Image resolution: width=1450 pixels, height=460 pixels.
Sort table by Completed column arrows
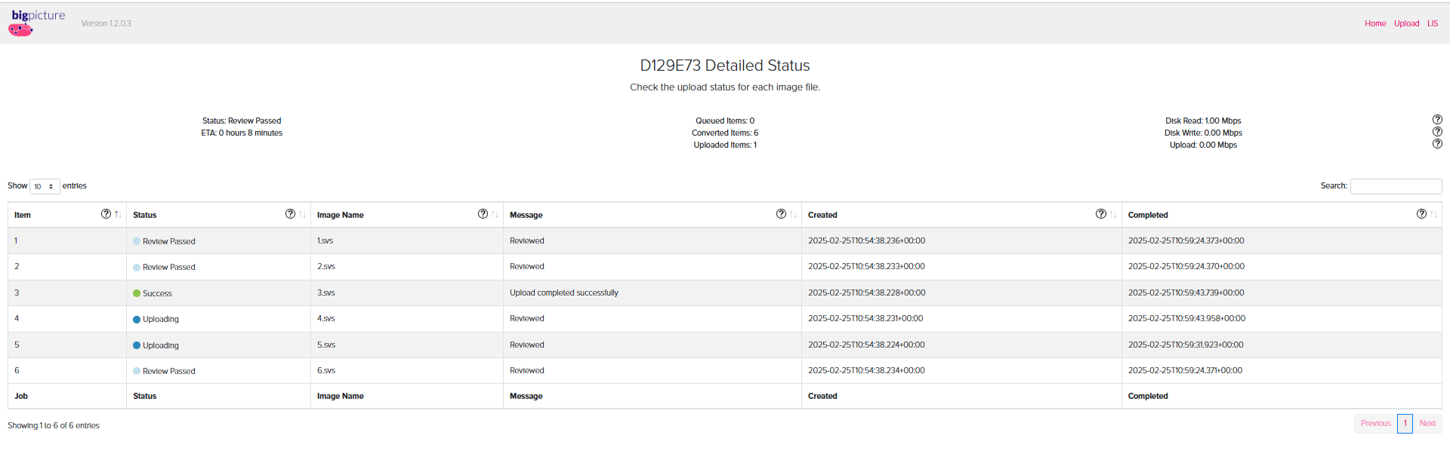click(x=1433, y=215)
